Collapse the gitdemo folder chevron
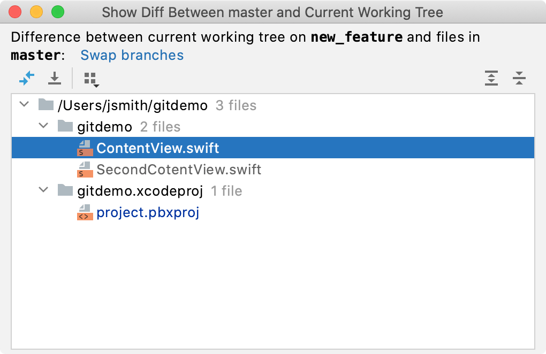Image resolution: width=546 pixels, height=354 pixels. click(43, 127)
